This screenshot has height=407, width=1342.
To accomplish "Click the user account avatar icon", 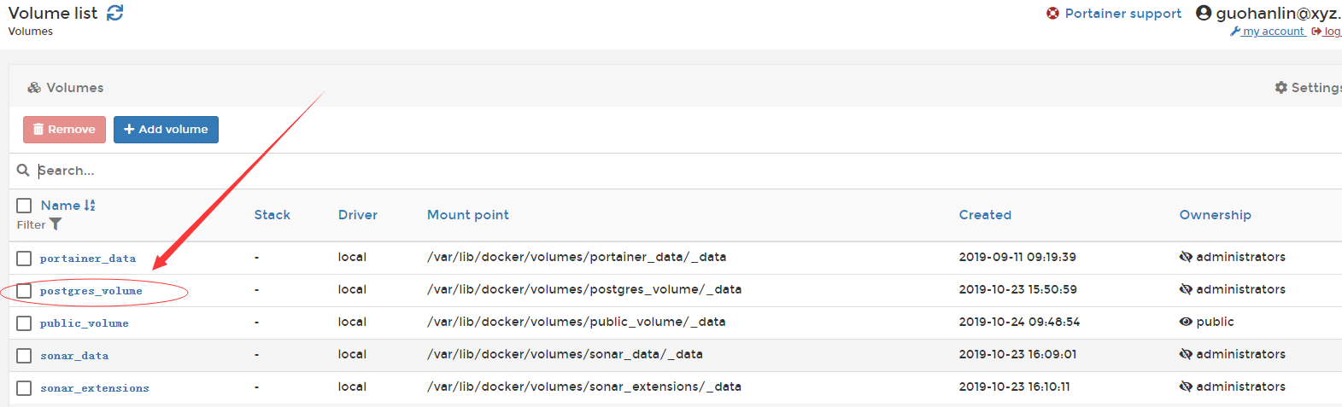I will point(1204,13).
